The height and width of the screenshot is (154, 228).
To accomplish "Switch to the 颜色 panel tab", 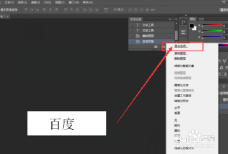I will (193, 19).
